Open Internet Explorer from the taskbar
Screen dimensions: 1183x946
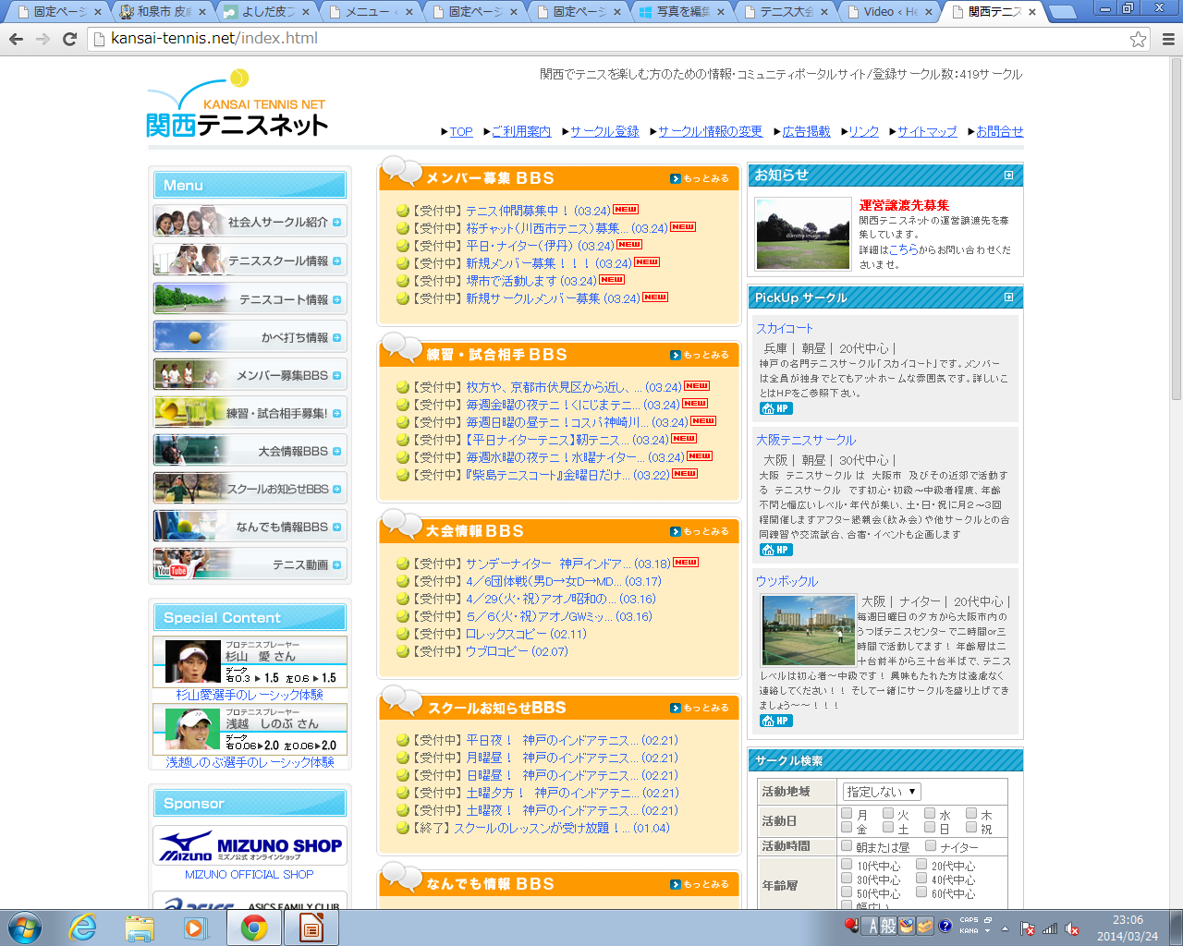click(83, 927)
